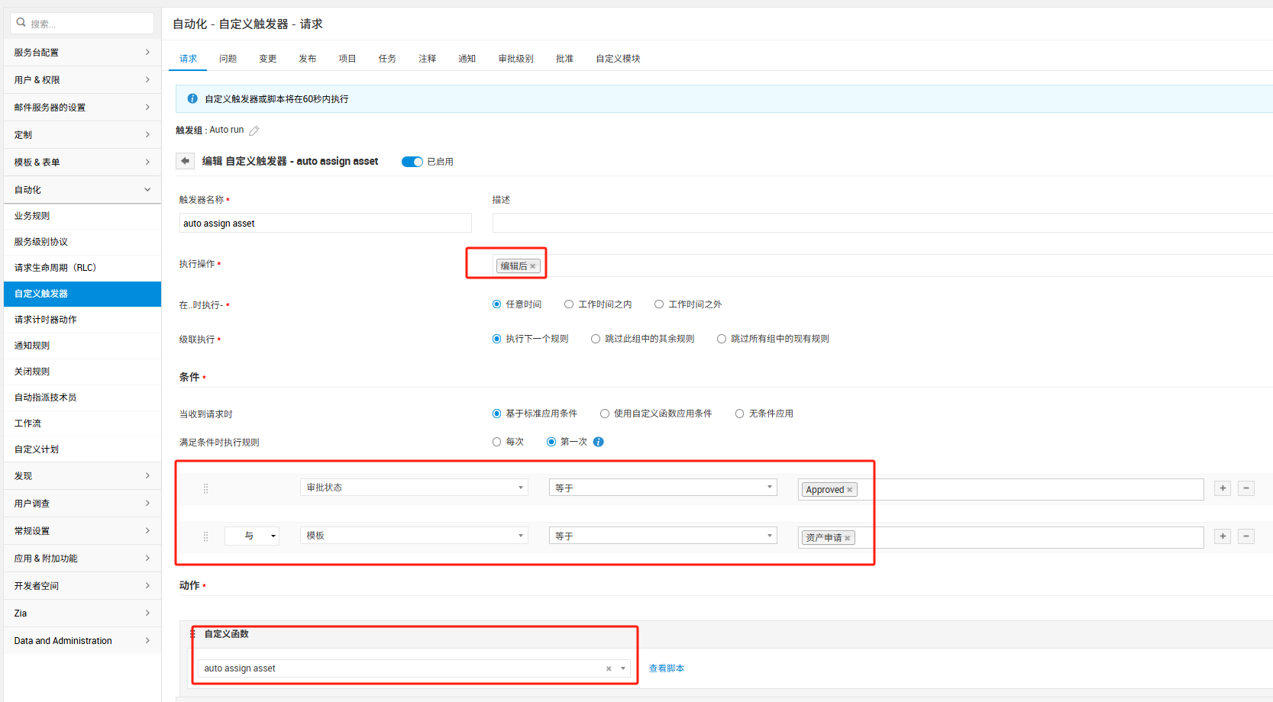Switch to the 变更 tab
Screen dimensions: 1273x702
(x=267, y=59)
